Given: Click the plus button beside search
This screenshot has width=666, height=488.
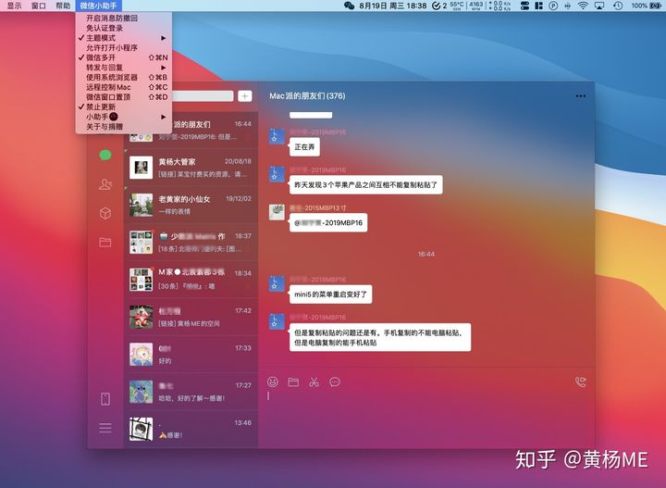Looking at the screenshot, I should [244, 96].
